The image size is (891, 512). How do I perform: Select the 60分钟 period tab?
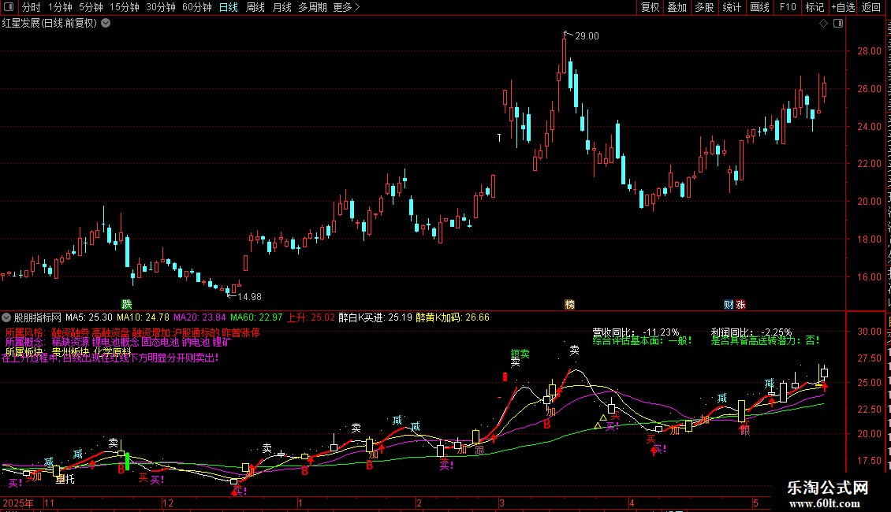(196, 7)
